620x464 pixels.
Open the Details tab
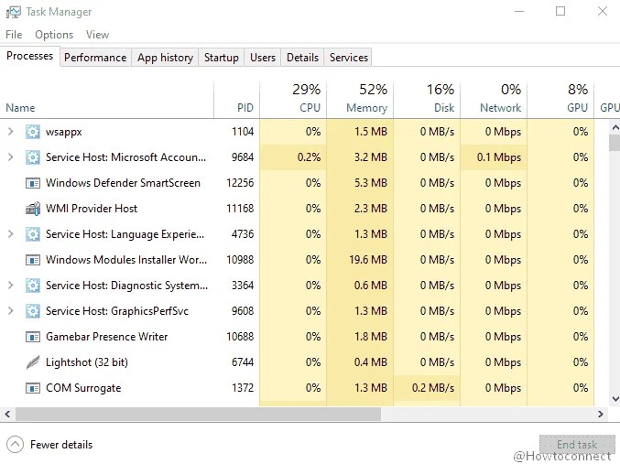click(x=302, y=58)
